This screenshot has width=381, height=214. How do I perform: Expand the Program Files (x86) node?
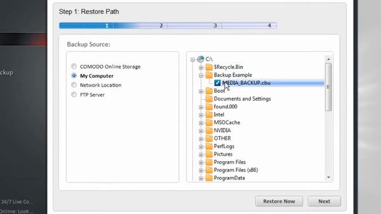(201, 171)
